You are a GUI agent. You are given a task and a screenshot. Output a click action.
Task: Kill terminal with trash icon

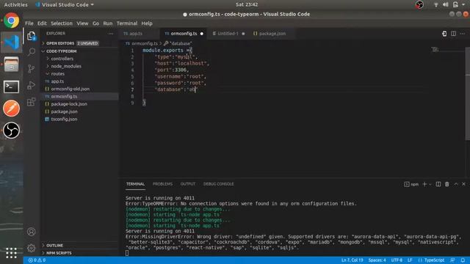[447, 184]
